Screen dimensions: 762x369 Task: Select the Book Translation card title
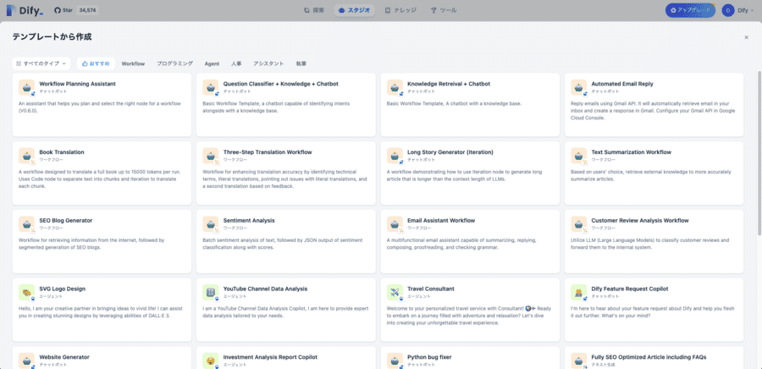pos(62,152)
